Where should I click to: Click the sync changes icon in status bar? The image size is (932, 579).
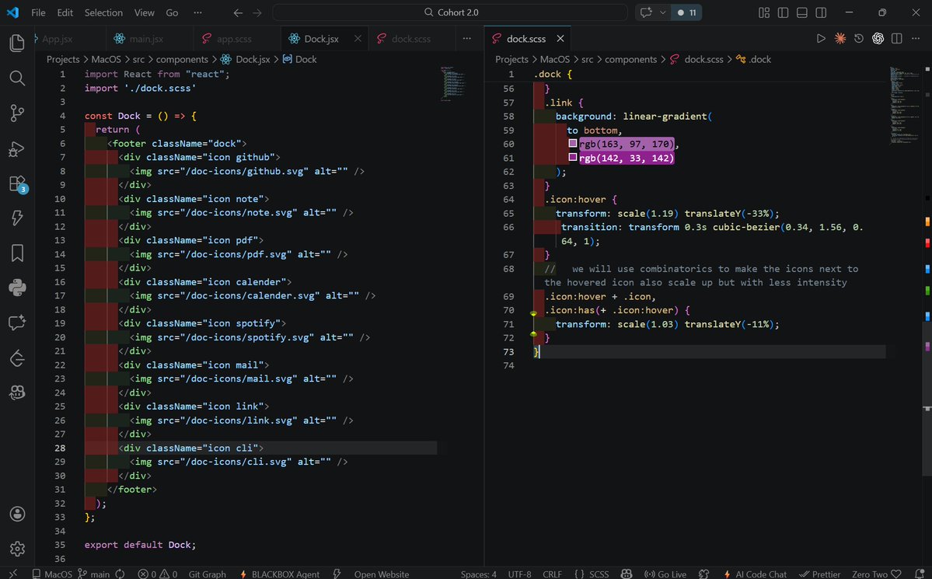point(120,574)
